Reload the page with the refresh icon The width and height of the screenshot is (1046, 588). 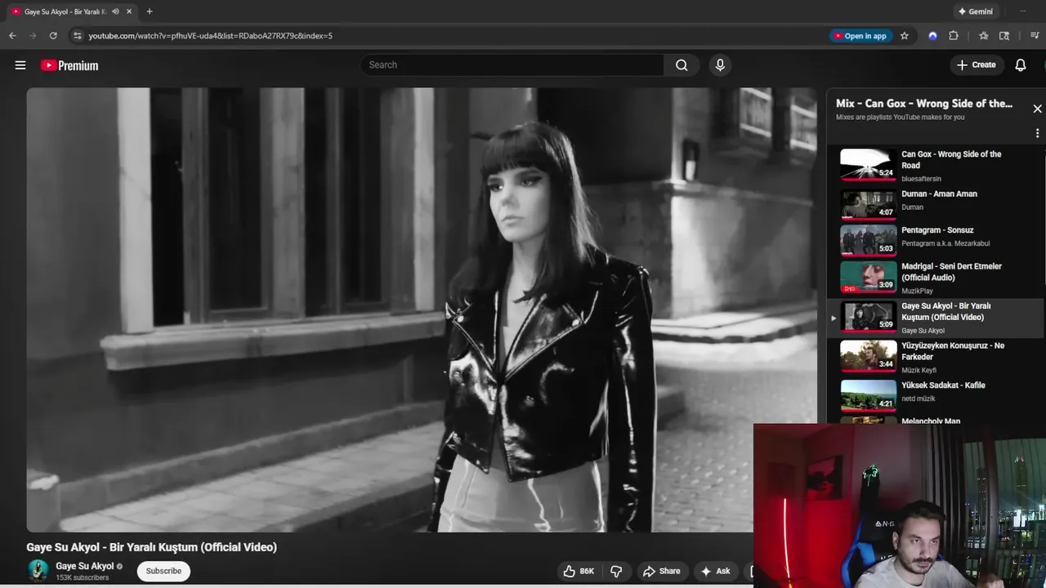pyautogui.click(x=53, y=36)
